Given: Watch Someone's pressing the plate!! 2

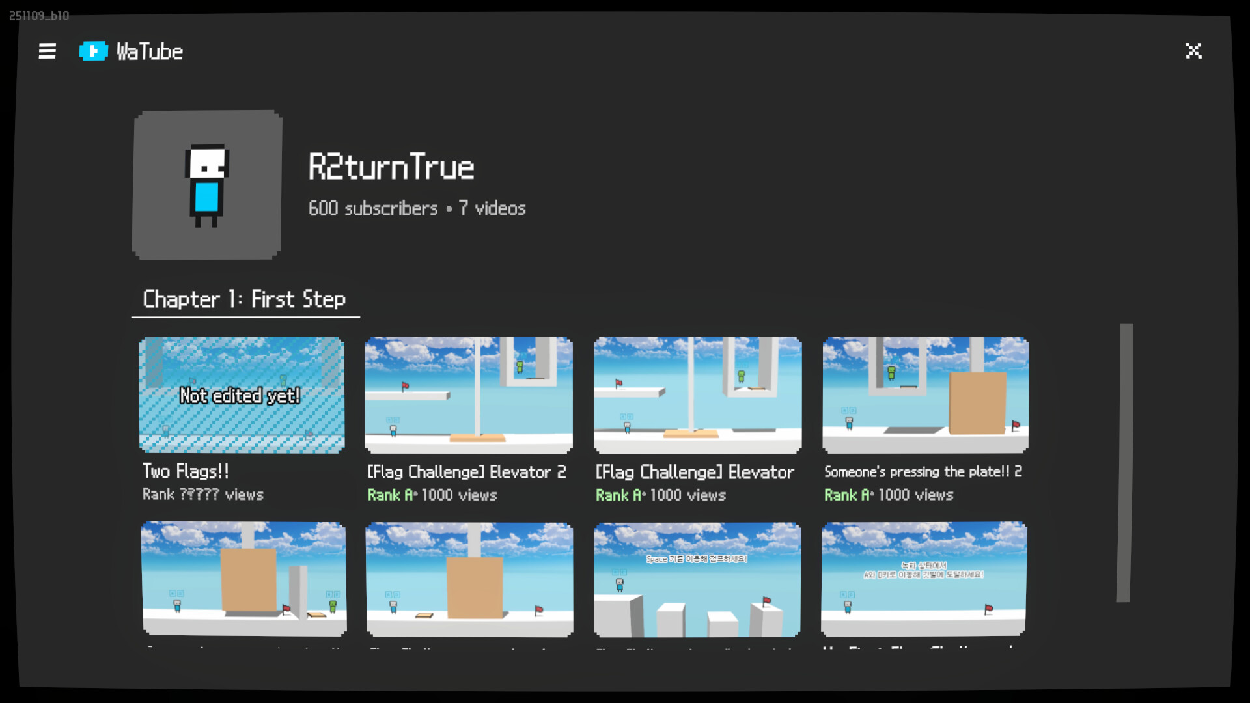Looking at the screenshot, I should 925,394.
